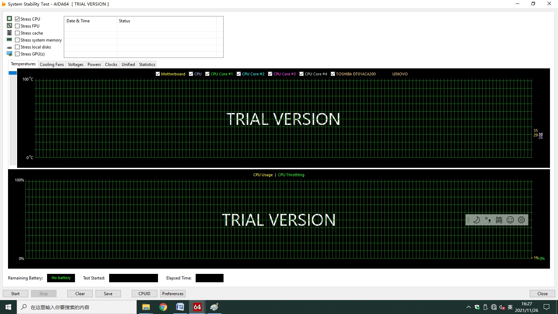Open Microsoft Word from taskbar
This screenshot has height=314, width=558.
pyautogui.click(x=180, y=307)
